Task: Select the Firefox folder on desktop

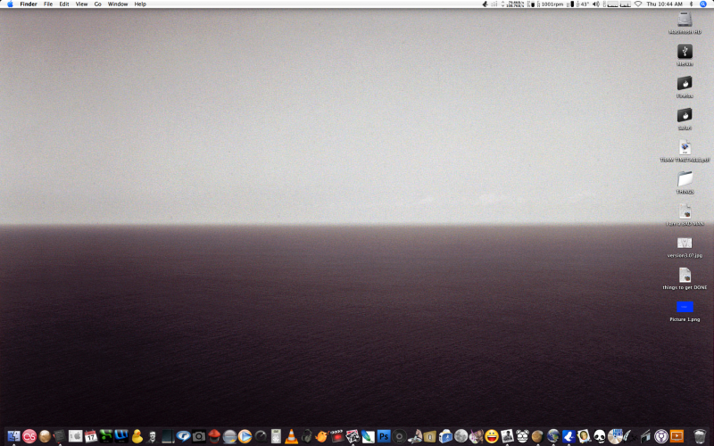Action: coord(685,83)
